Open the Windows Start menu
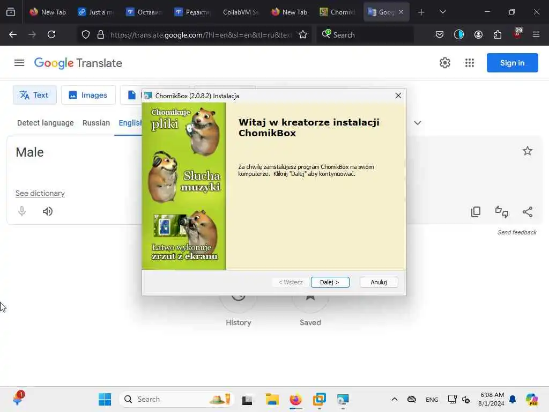 (105, 399)
